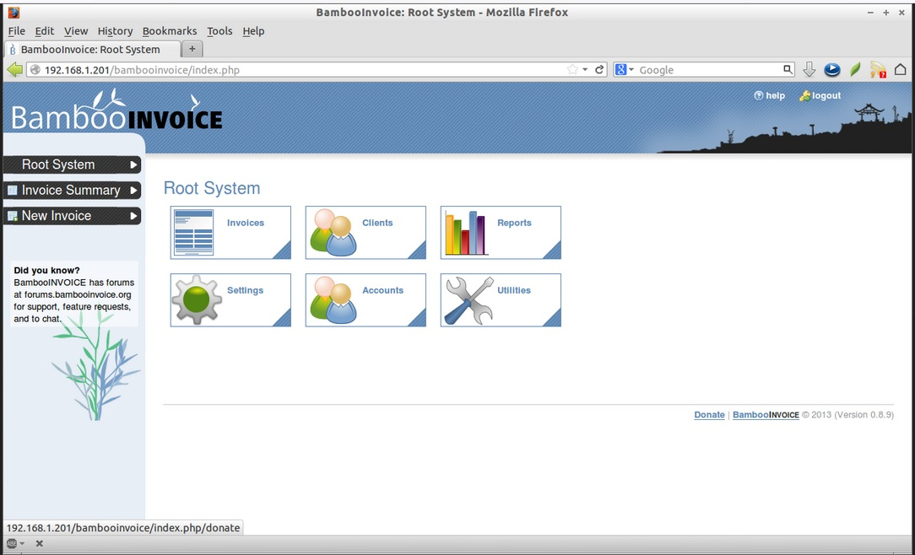Click the Invoices text link
The image size is (915, 555).
click(x=245, y=223)
